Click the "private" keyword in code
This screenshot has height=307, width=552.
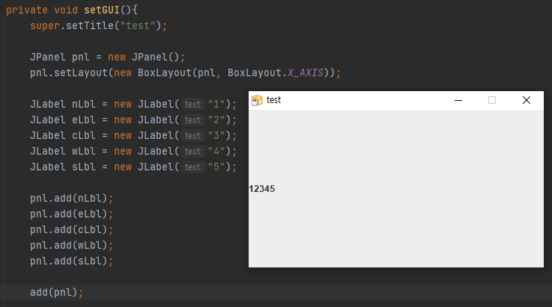point(27,10)
